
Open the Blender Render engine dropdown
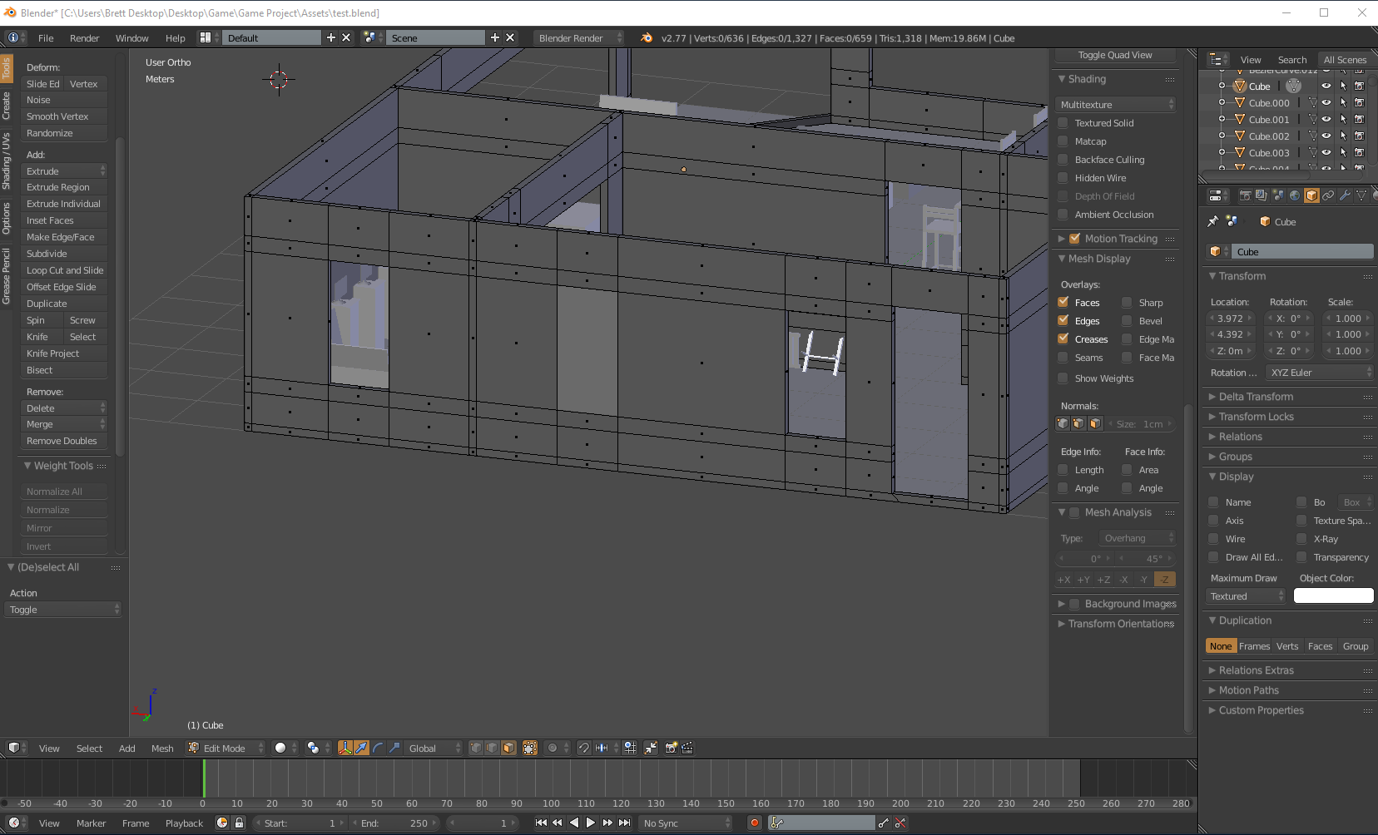(579, 38)
